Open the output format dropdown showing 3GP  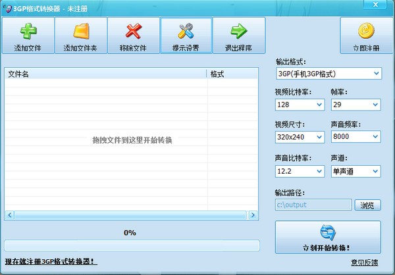[x=329, y=74]
